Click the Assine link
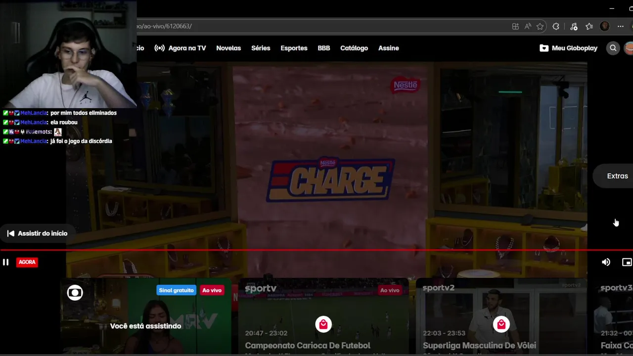The height and width of the screenshot is (356, 633). point(389,48)
